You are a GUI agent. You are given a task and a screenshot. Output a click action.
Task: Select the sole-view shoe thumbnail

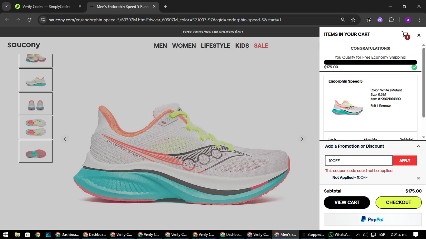(x=36, y=151)
